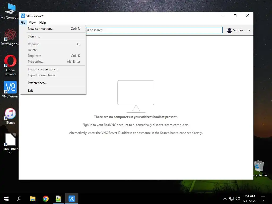Select the DataWagon desktop shortcut
Screen dimensions: 272x204
pos(10,37)
